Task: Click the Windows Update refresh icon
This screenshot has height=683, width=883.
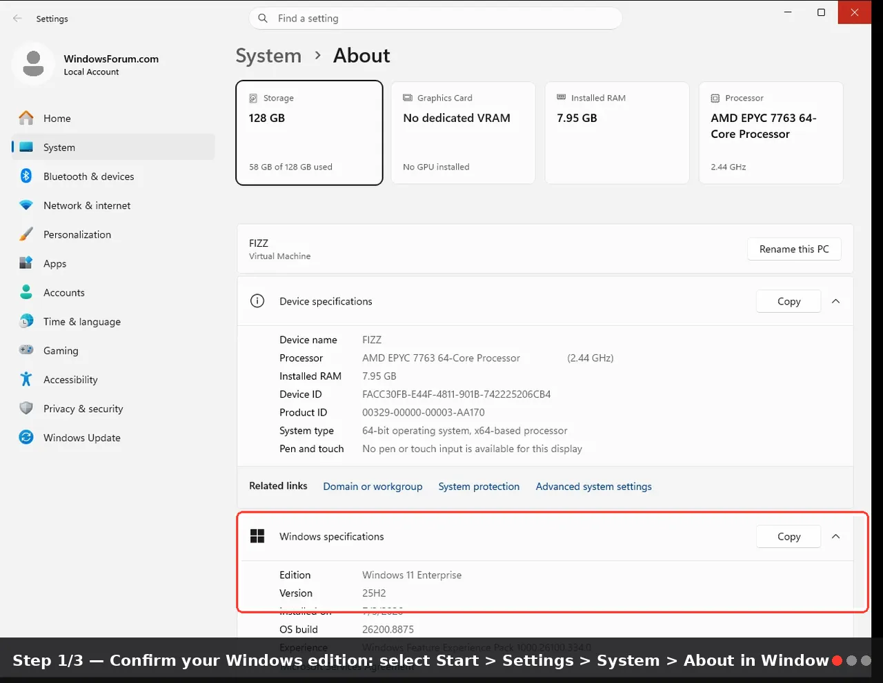Action: [x=26, y=437]
